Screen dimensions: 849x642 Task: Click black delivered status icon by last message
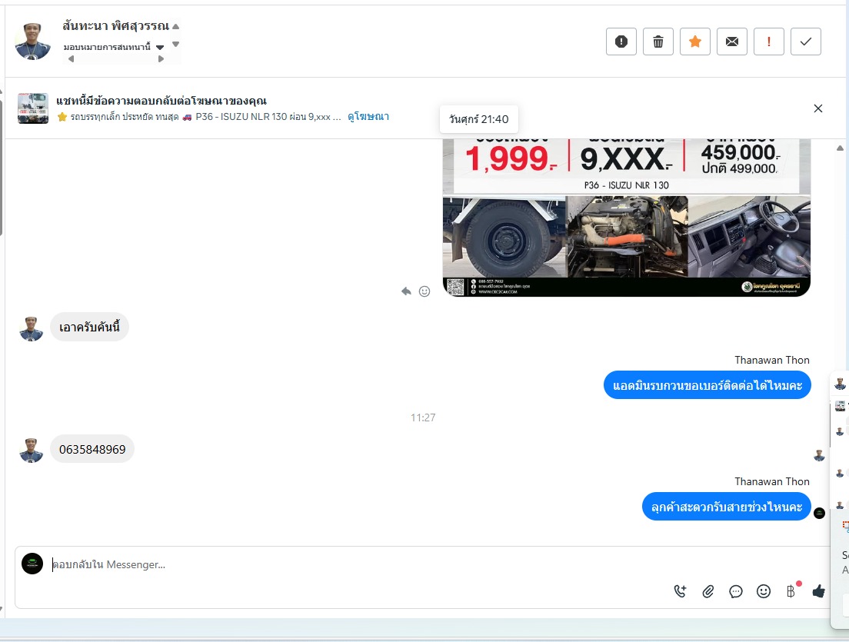(x=819, y=513)
